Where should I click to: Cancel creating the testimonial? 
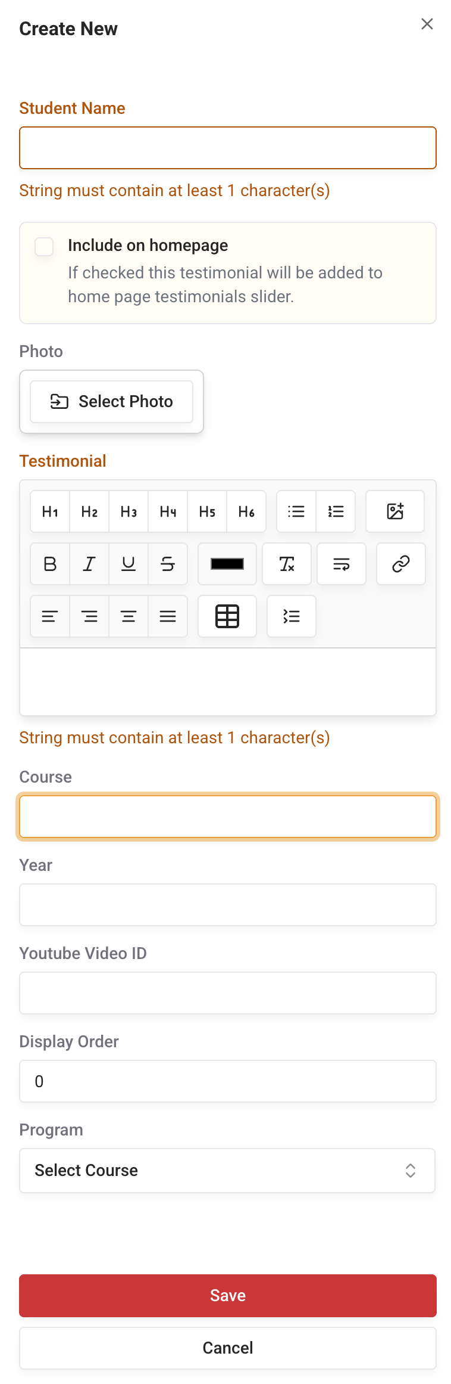point(227,1348)
